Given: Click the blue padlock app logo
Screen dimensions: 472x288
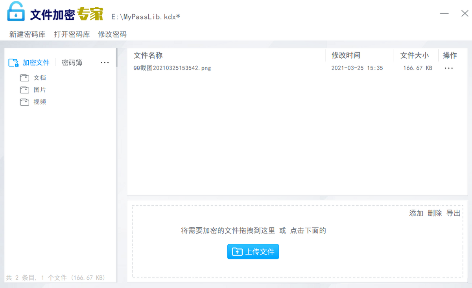Looking at the screenshot, I should (x=16, y=11).
